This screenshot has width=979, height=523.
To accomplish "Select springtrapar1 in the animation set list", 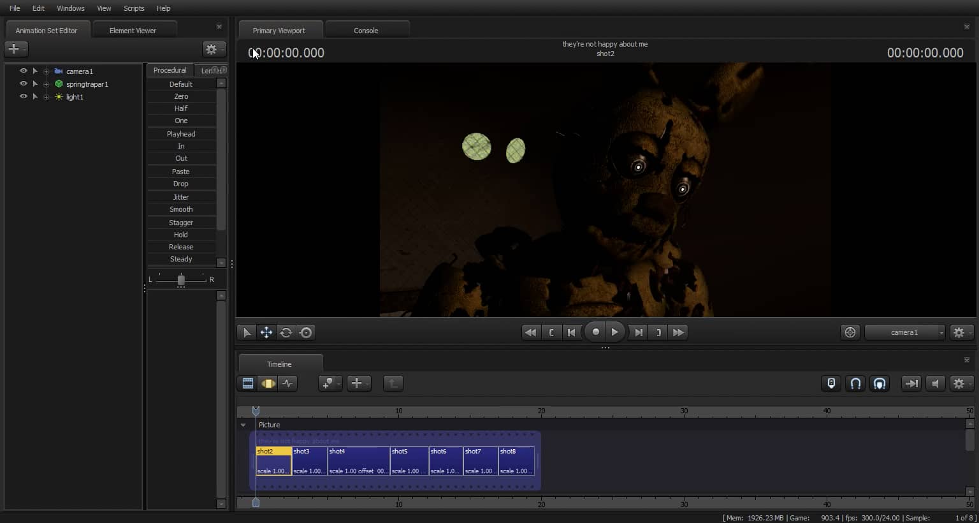I will click(x=87, y=84).
